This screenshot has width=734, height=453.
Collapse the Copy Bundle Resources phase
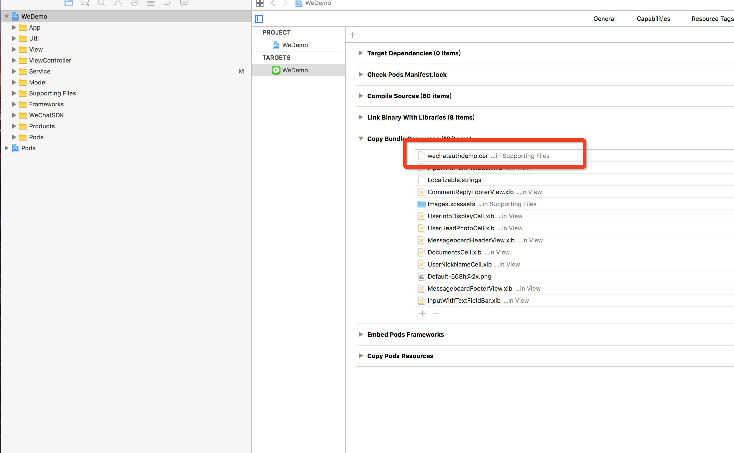tap(361, 138)
